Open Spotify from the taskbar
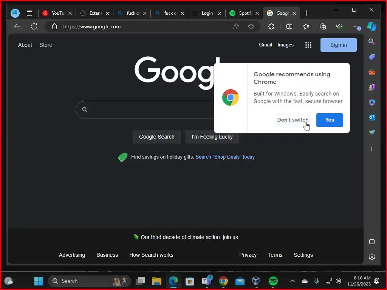 [273, 281]
